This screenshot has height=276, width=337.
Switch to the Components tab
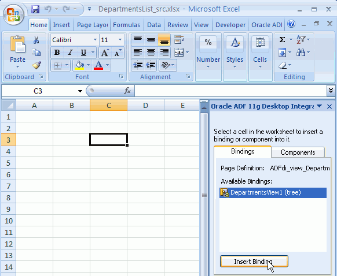(x=298, y=152)
